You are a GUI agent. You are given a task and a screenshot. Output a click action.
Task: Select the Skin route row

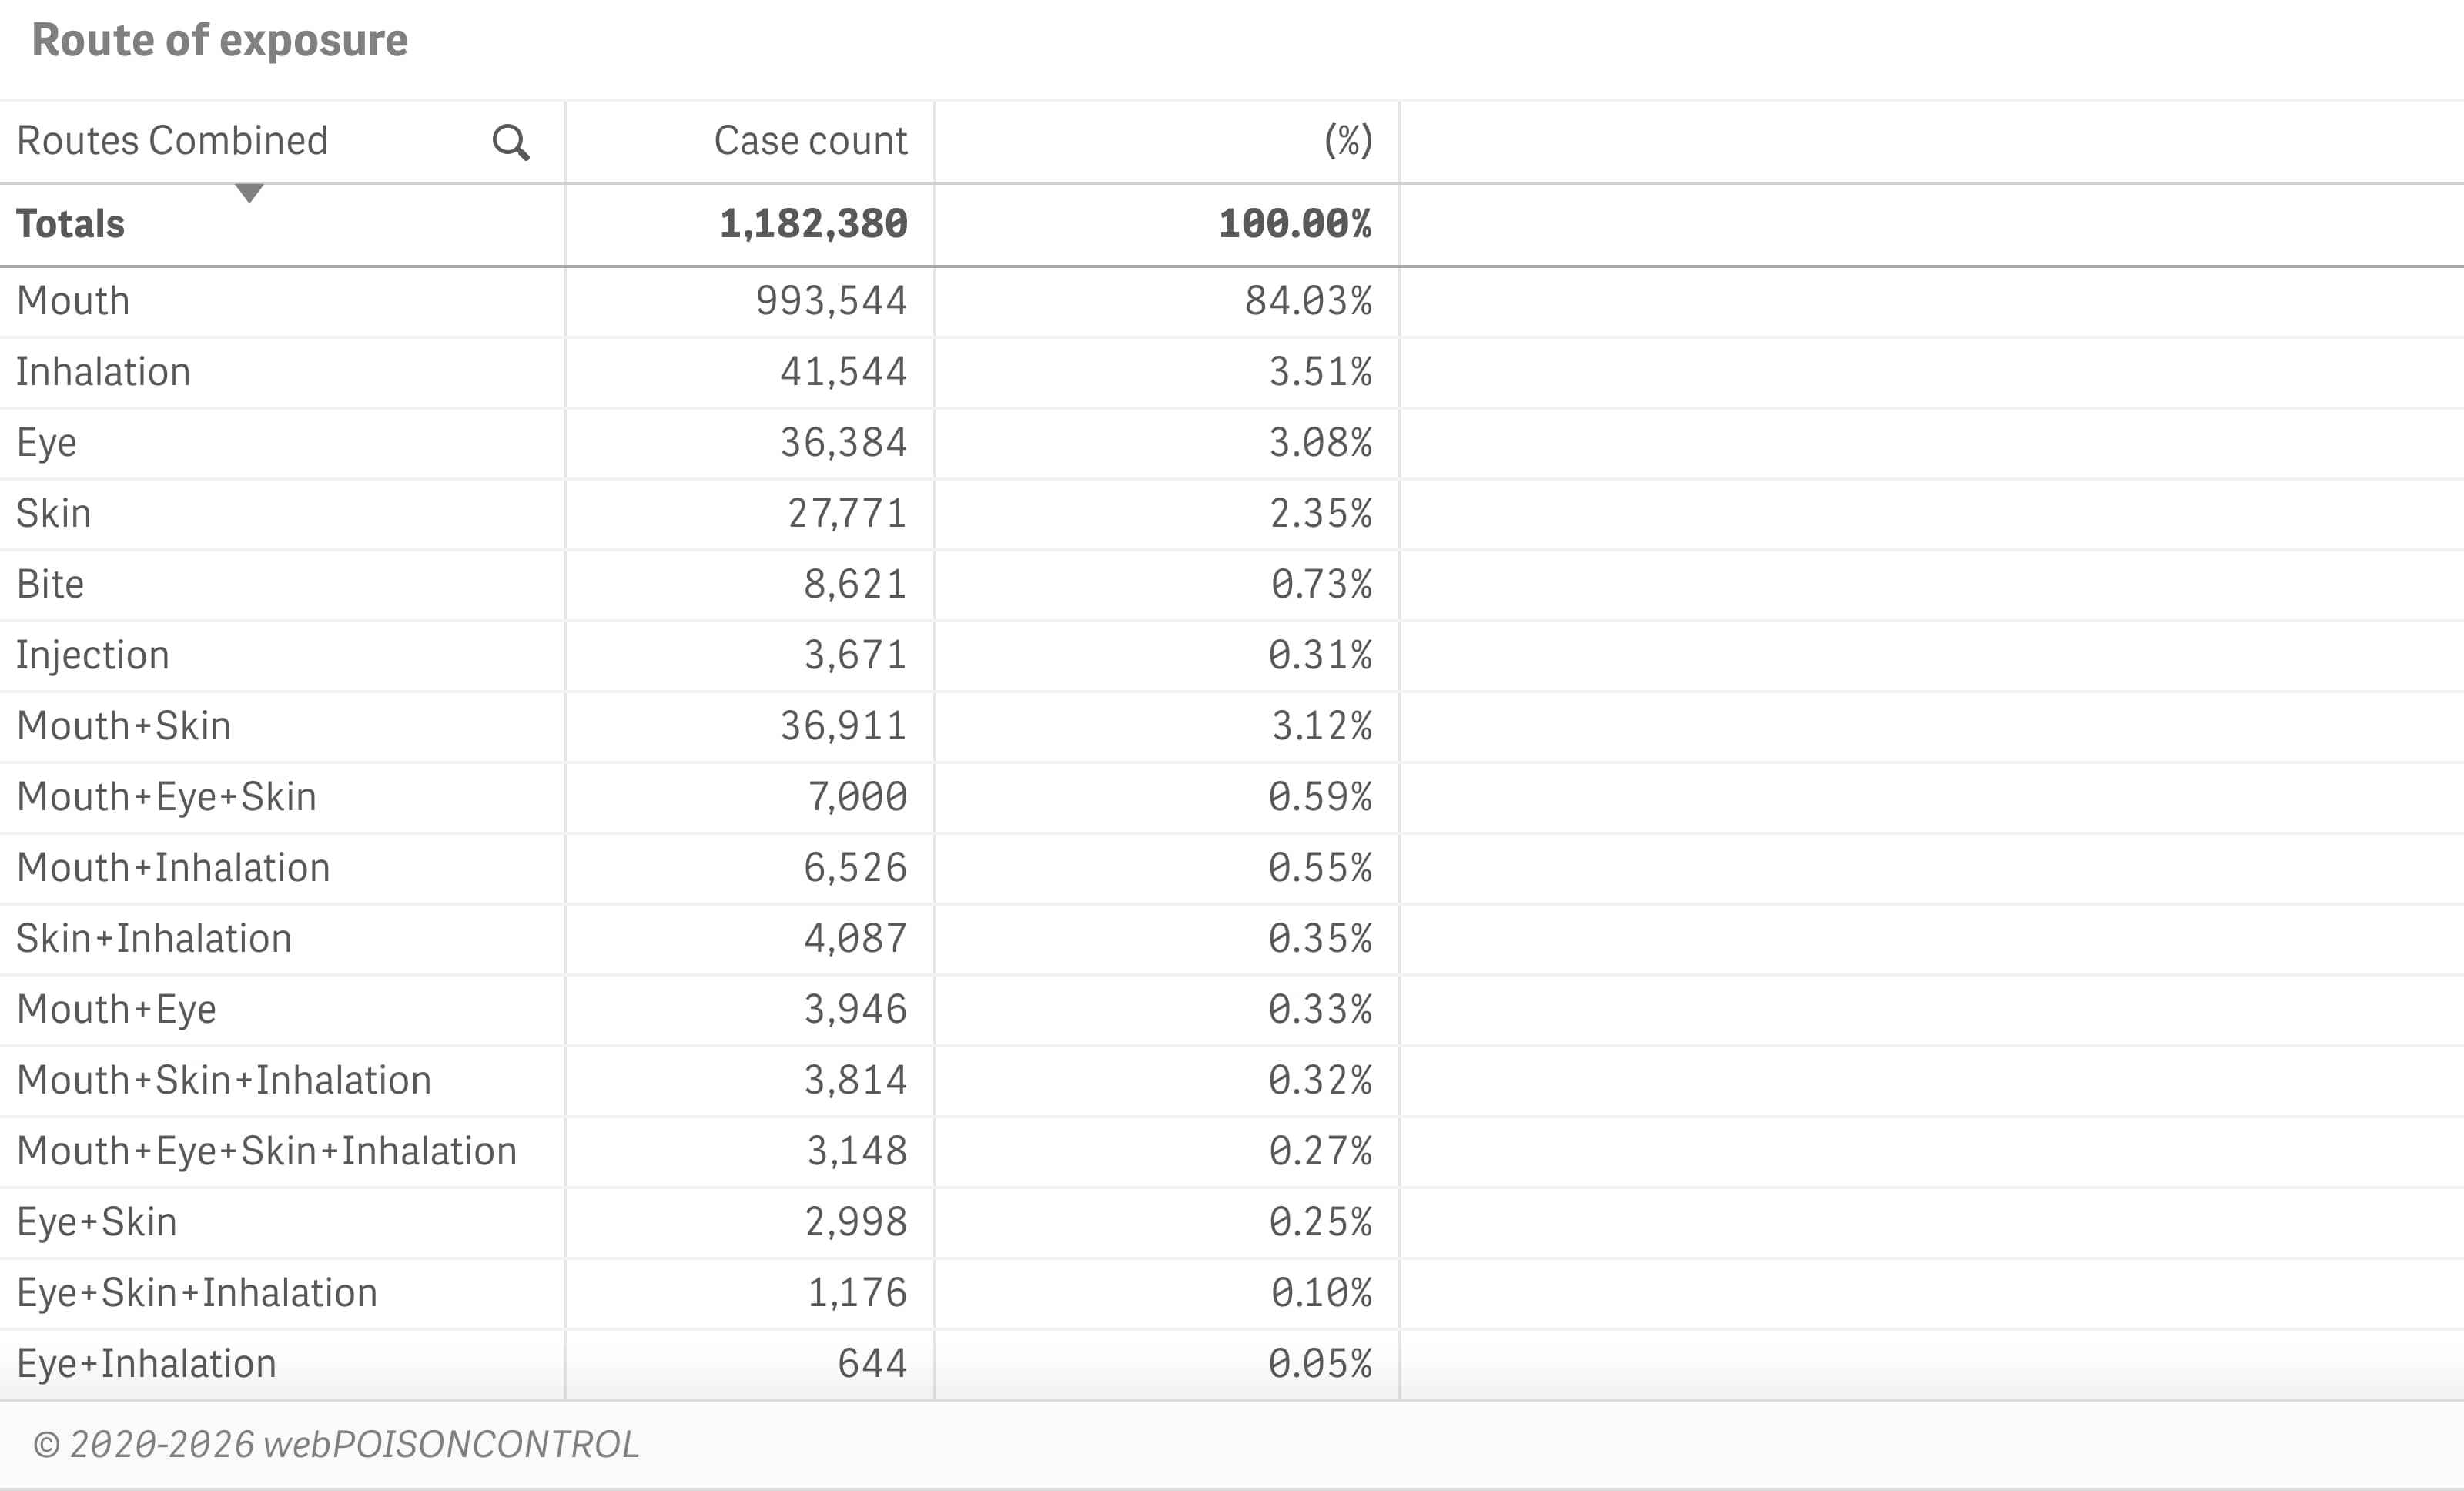(54, 514)
